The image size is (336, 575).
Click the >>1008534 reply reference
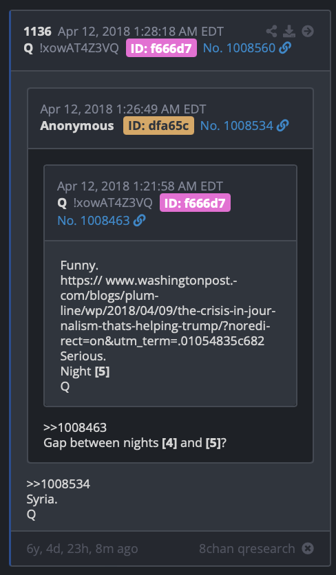tap(58, 484)
